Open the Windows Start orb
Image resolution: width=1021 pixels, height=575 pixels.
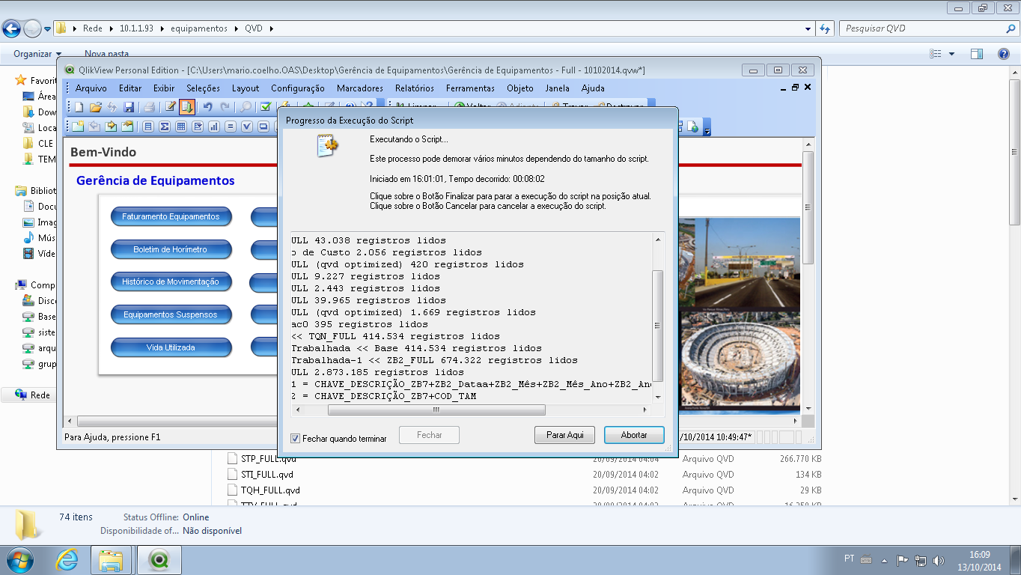coord(20,559)
